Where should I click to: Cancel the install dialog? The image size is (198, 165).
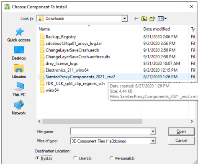(181, 140)
